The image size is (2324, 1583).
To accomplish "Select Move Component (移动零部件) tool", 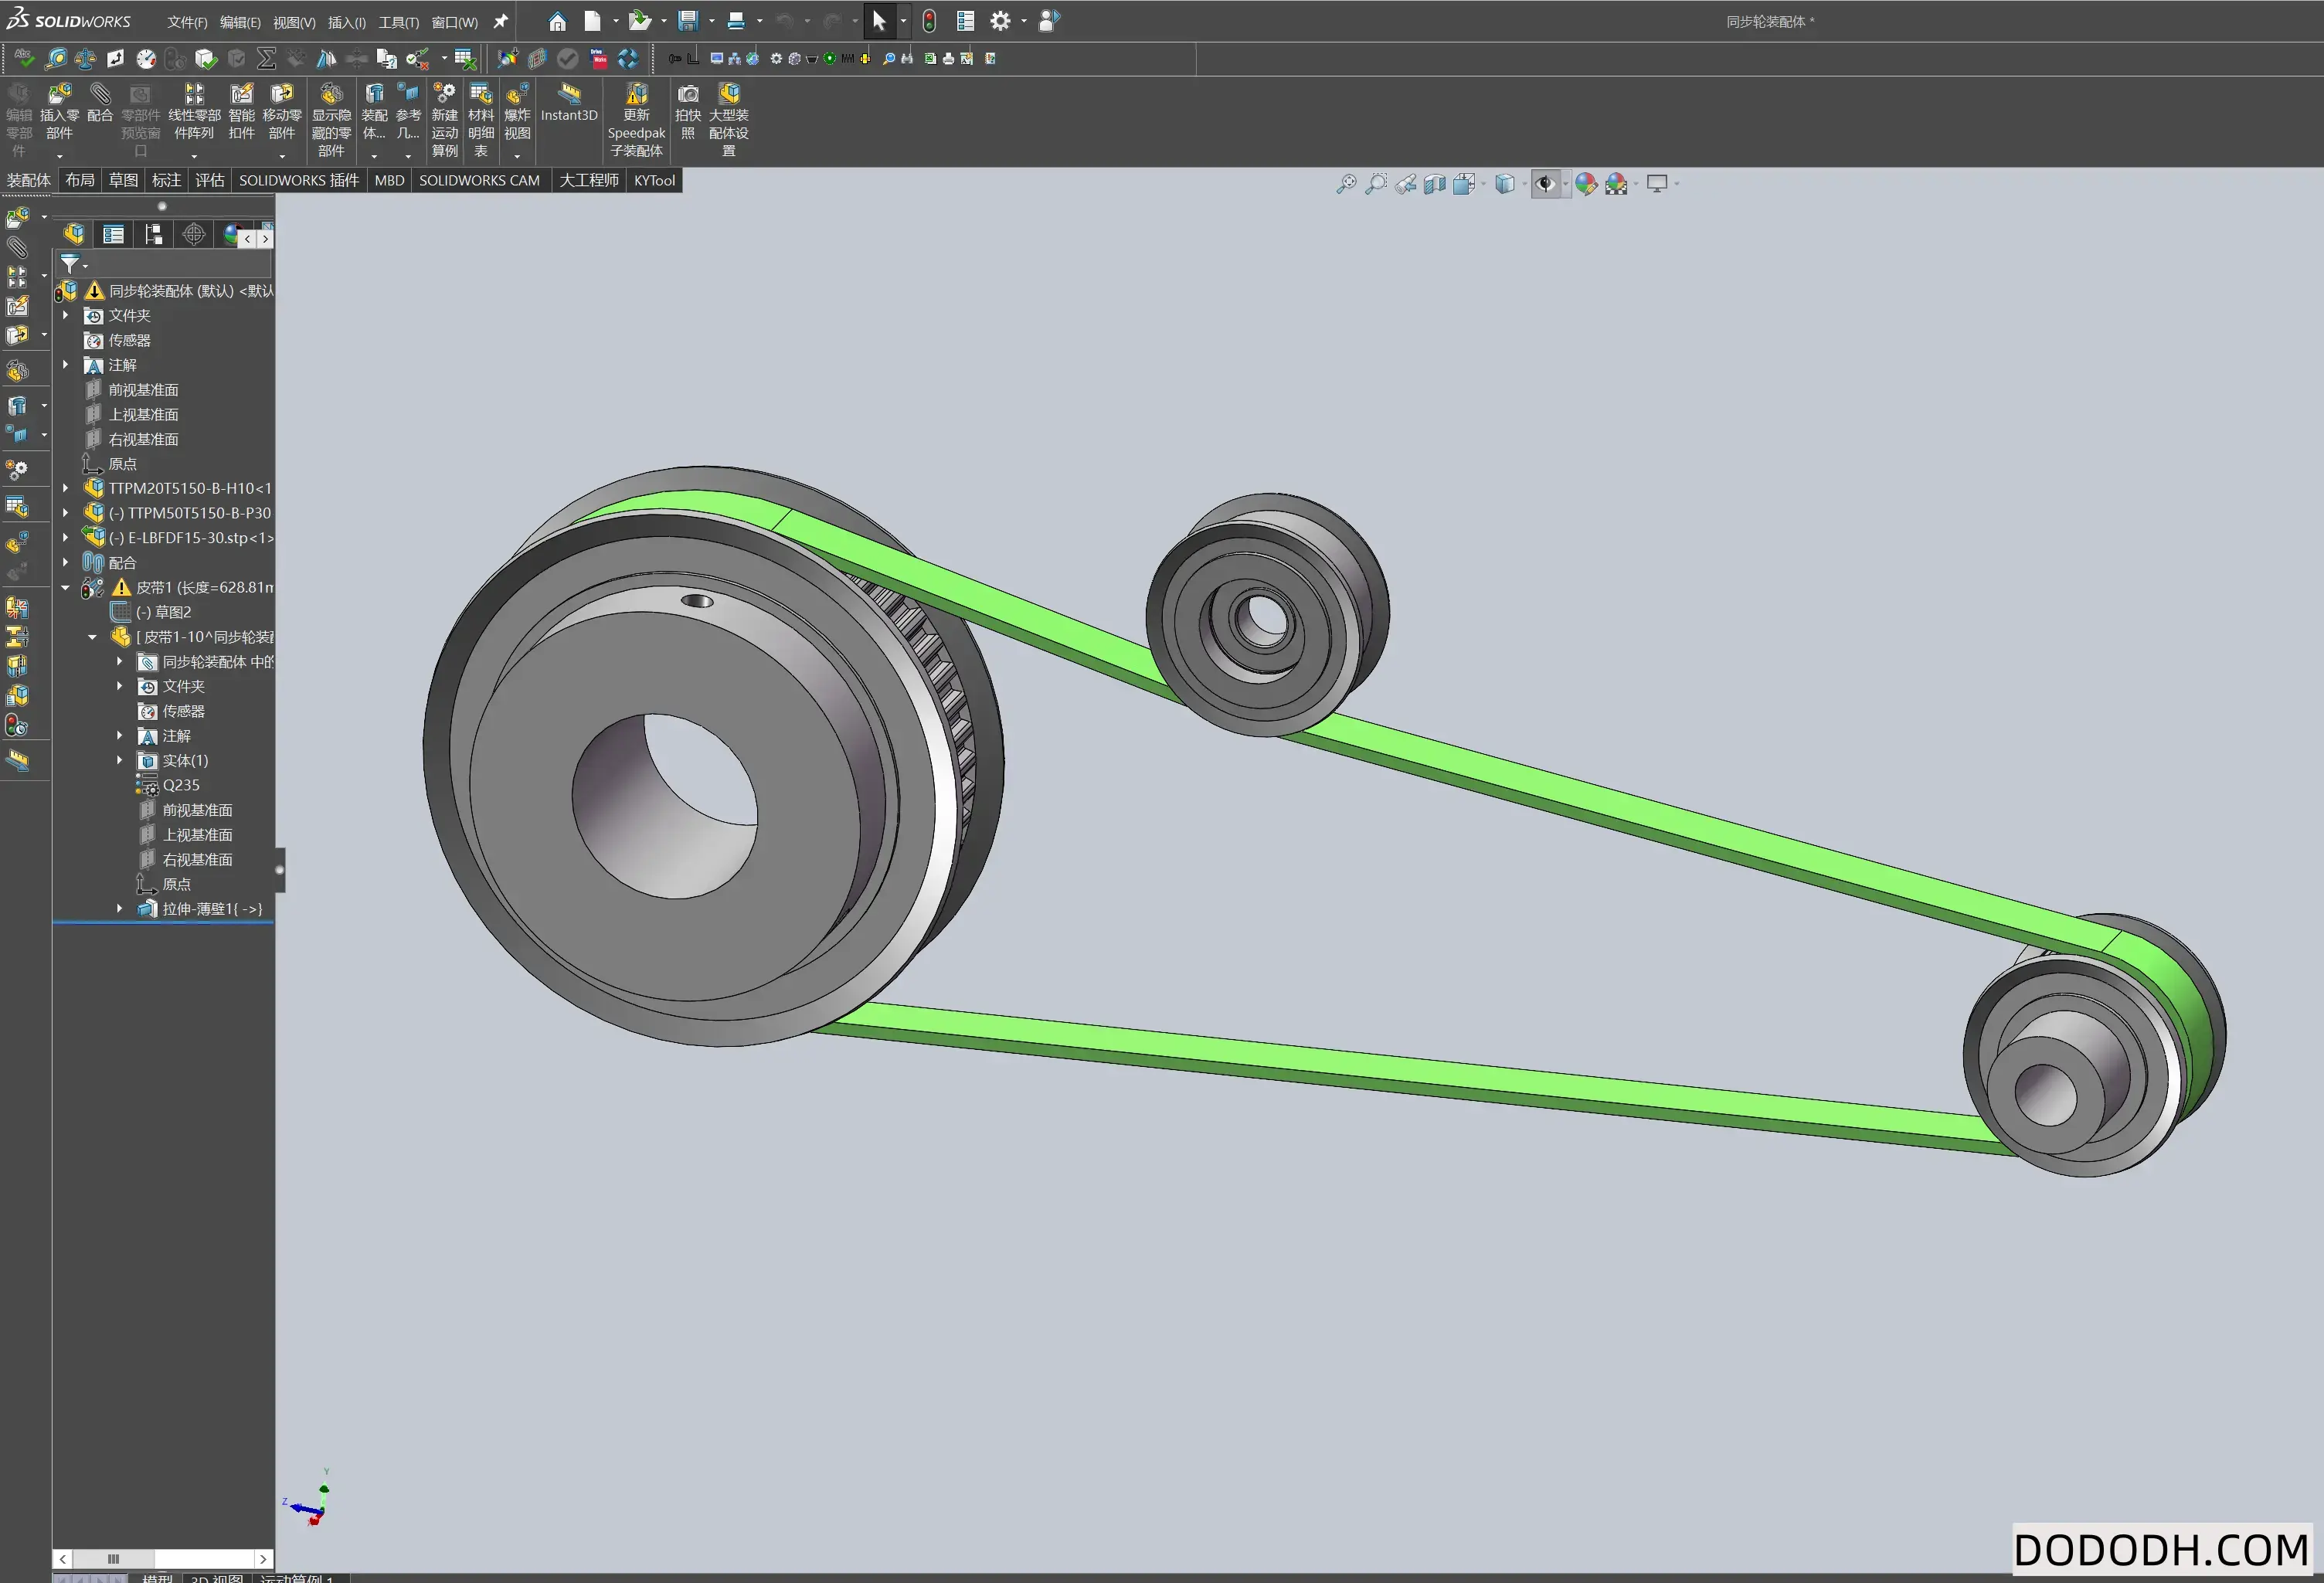I will [x=282, y=112].
